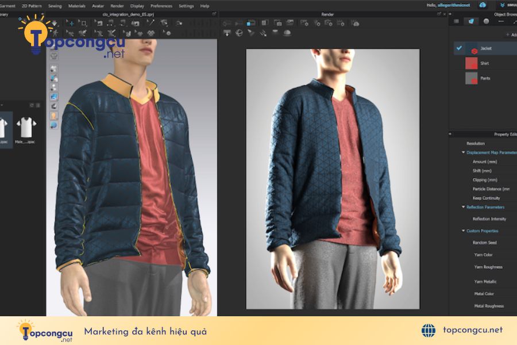517x345 pixels.
Task: Click the globe environment icon in Render toolbar
Action: [239, 33]
